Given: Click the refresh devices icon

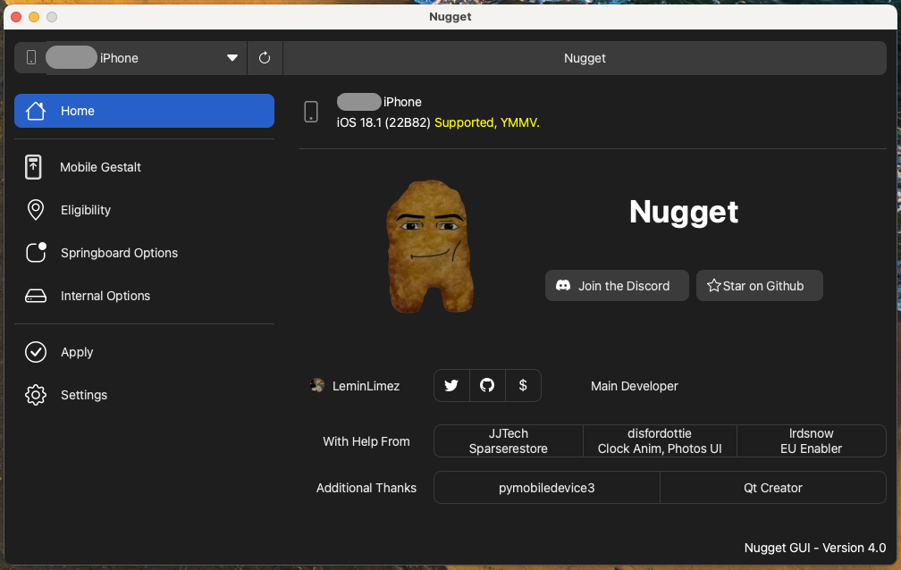Looking at the screenshot, I should (265, 58).
